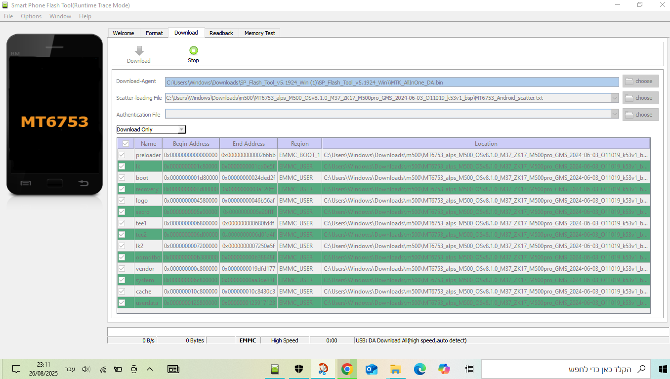
Task: Expand the Authentication File dropdown
Action: point(615,114)
